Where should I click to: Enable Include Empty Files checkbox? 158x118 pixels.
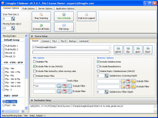click(34, 76)
